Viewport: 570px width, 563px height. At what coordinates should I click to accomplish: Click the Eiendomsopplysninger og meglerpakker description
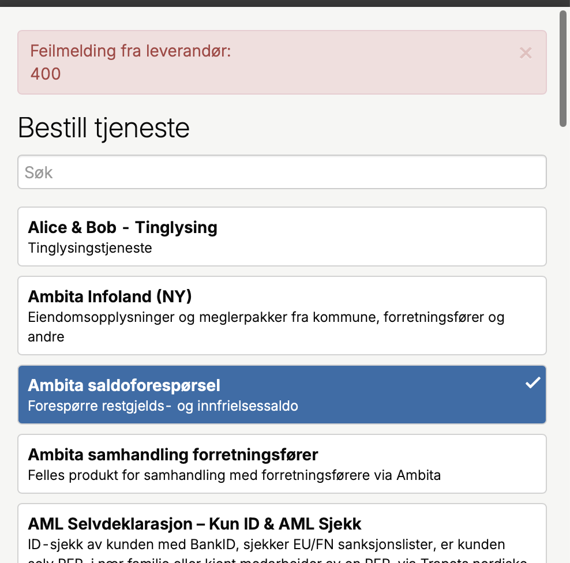coord(266,317)
